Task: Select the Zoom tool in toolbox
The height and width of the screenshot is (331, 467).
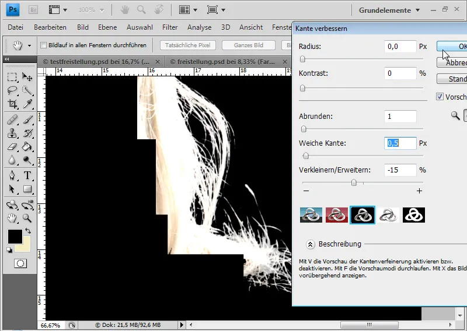Action: [x=27, y=219]
